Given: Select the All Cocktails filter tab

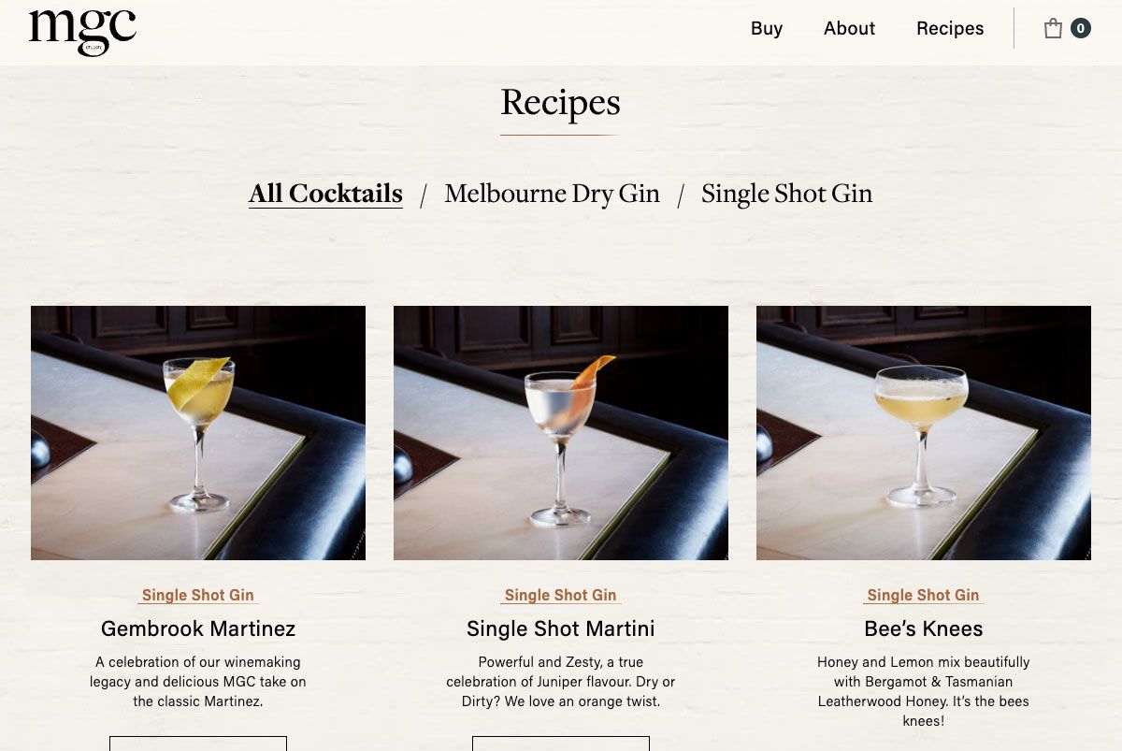Looking at the screenshot, I should point(325,194).
